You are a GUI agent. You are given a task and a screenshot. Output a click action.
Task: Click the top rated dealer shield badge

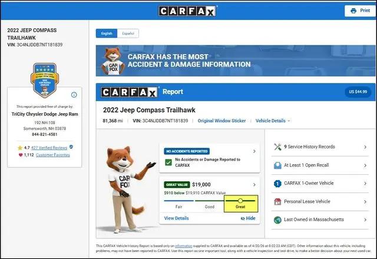pyautogui.click(x=45, y=80)
